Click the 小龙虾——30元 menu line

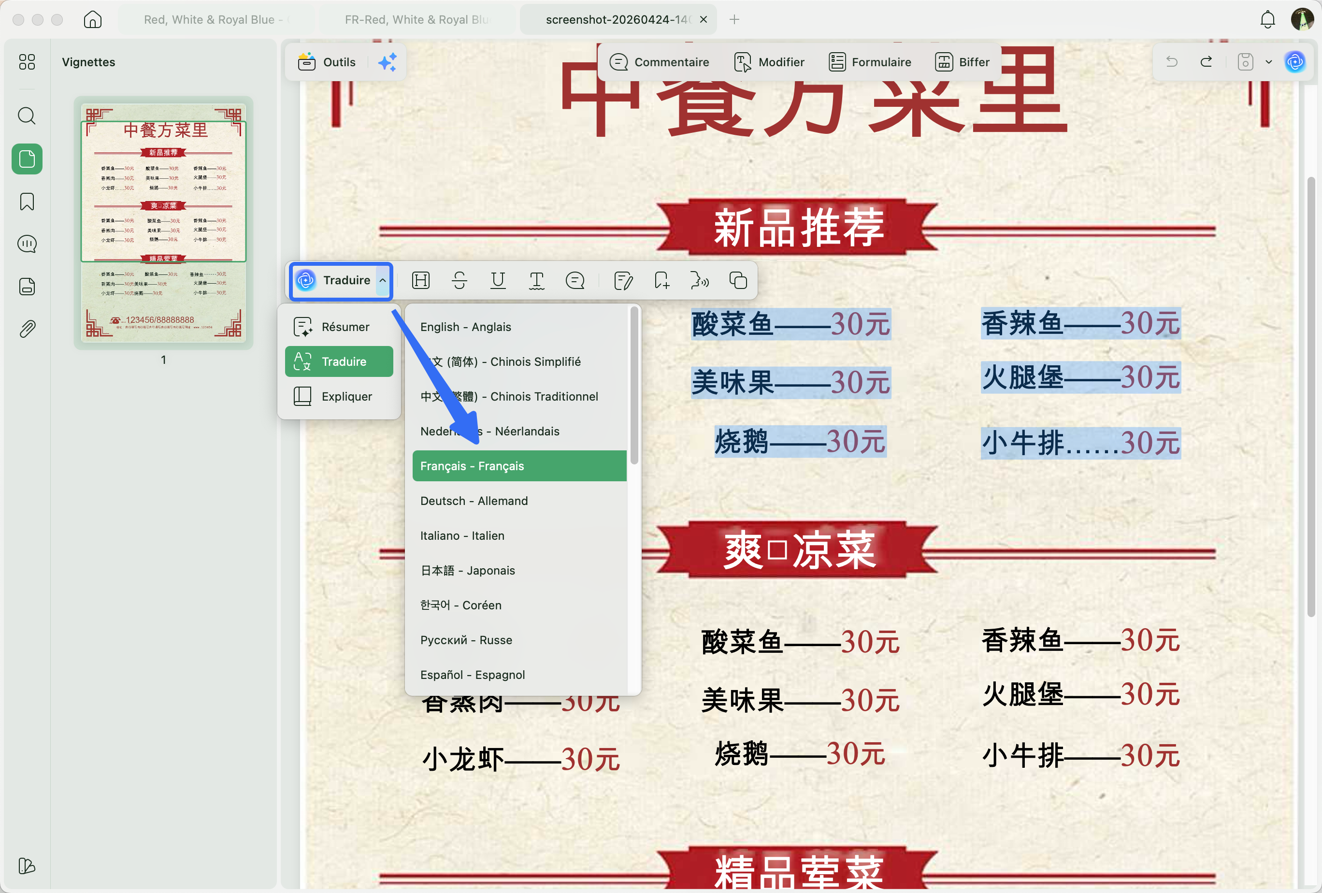coord(521,759)
